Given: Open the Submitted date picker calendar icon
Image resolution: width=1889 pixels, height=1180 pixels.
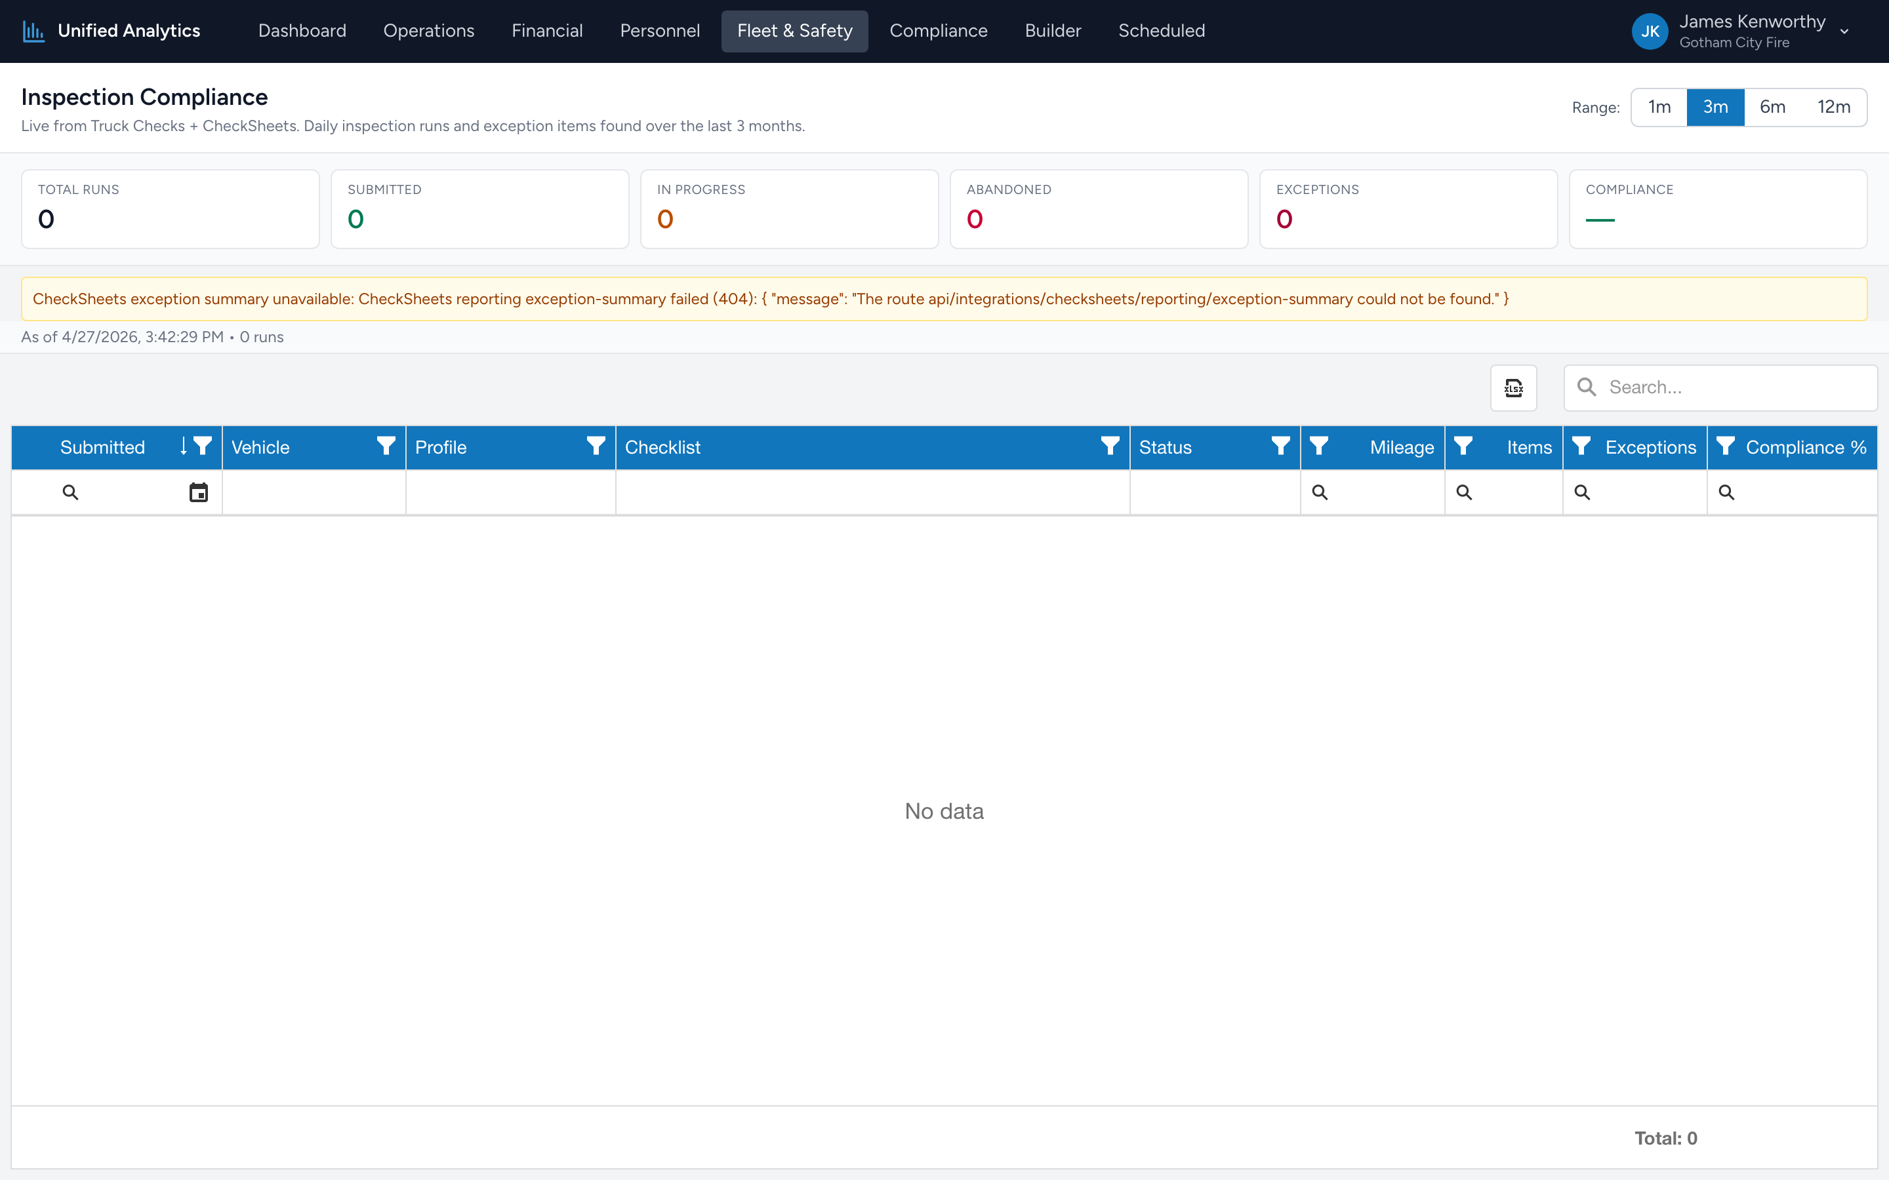Looking at the screenshot, I should coord(199,492).
